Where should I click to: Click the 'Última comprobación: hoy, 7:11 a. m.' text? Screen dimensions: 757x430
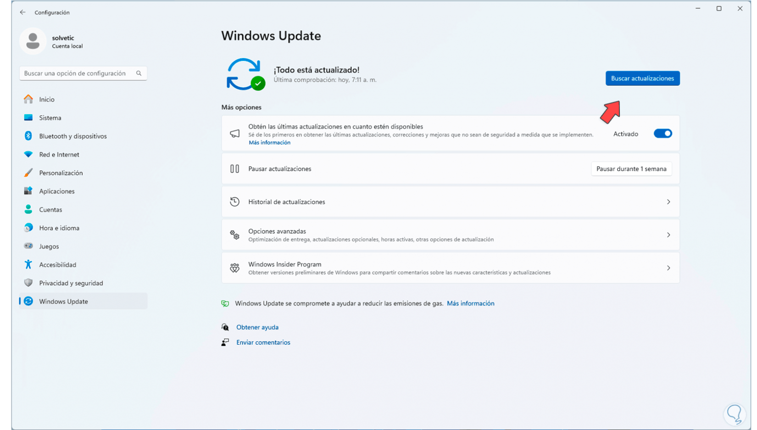point(325,80)
